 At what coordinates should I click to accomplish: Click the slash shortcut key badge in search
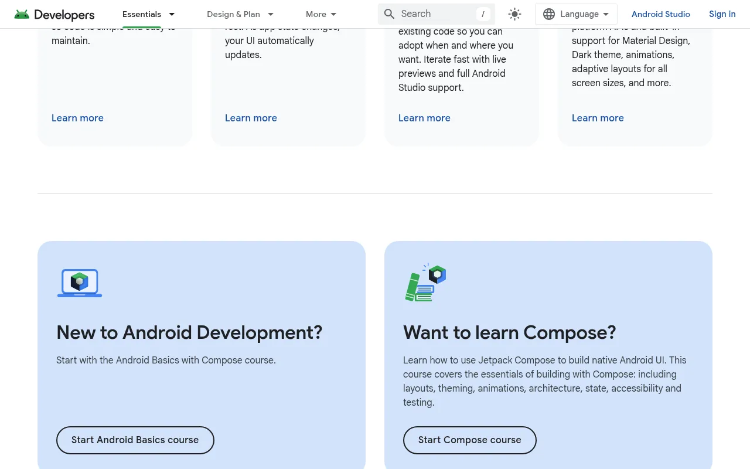tap(483, 14)
